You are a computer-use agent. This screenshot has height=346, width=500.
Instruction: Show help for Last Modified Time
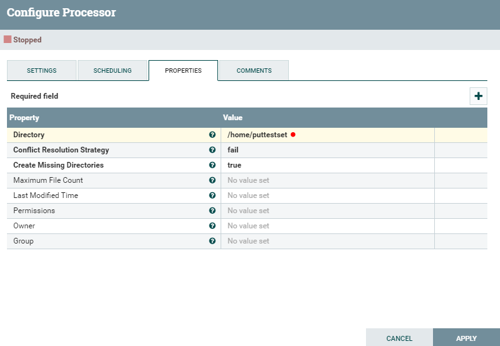click(212, 195)
